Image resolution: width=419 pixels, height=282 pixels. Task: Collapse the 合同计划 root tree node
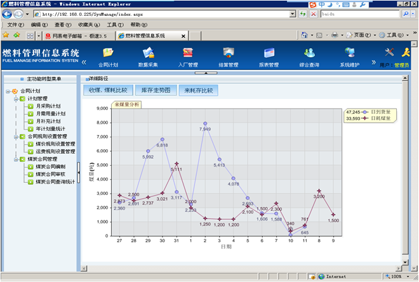tap(7, 91)
